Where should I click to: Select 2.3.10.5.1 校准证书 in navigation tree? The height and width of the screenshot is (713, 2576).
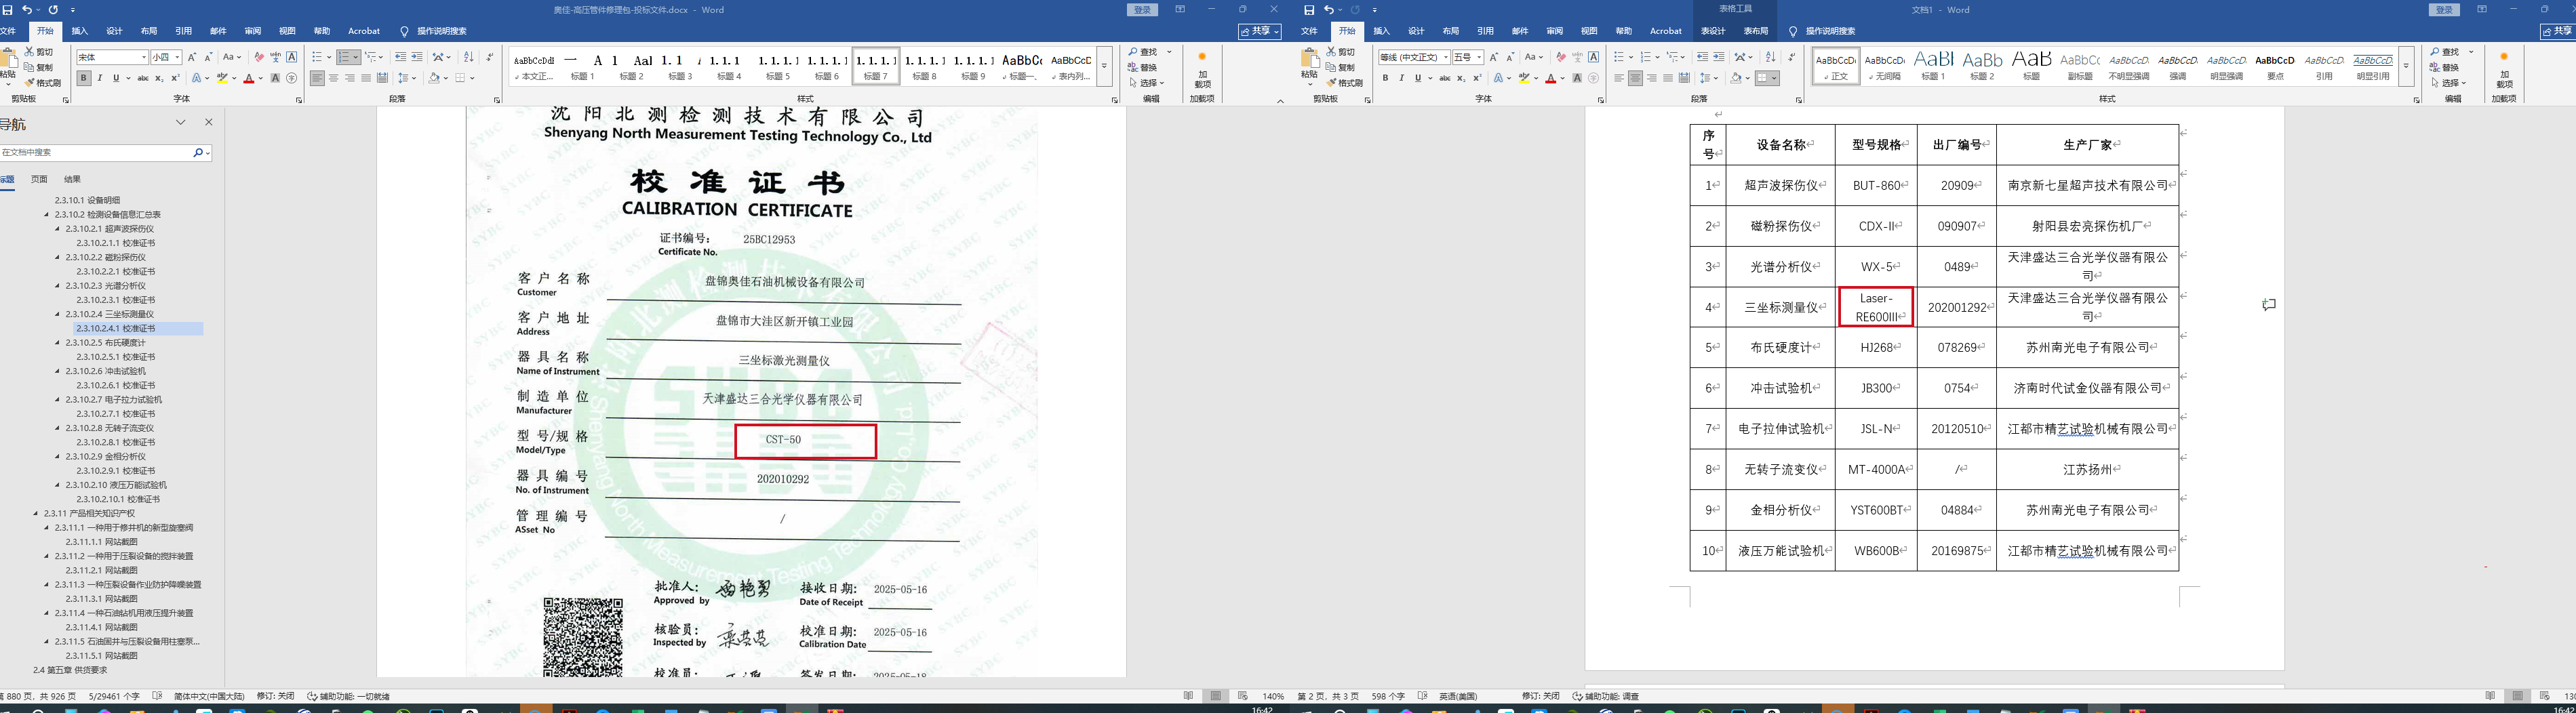pyautogui.click(x=116, y=357)
